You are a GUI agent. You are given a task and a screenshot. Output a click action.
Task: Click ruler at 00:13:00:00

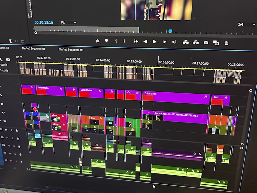click(x=73, y=59)
